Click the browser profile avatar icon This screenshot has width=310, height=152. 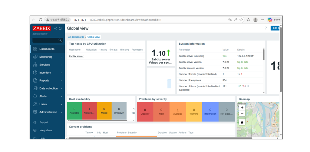[x=256, y=20]
